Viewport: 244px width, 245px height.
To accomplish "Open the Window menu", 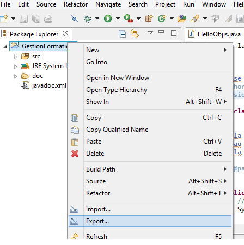I will pos(214,4).
